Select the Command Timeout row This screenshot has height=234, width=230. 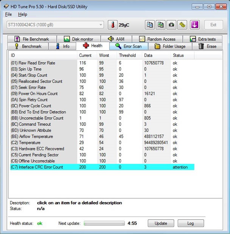point(102,124)
